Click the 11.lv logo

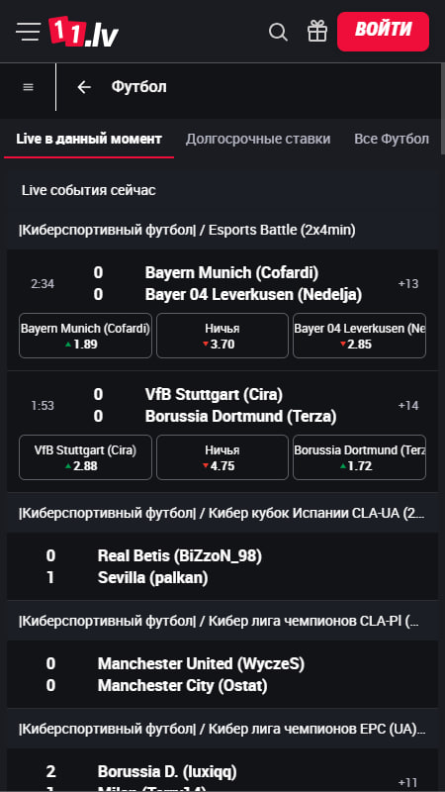tap(83, 32)
